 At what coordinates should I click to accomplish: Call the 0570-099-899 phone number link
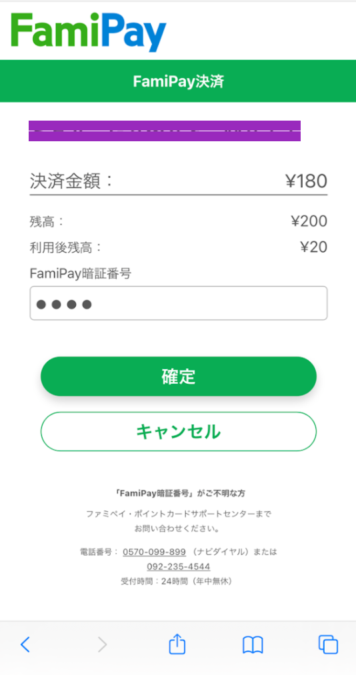click(x=154, y=552)
